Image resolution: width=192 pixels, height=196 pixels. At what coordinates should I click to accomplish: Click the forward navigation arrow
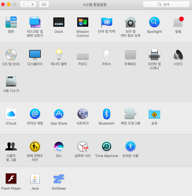tap(32, 4)
